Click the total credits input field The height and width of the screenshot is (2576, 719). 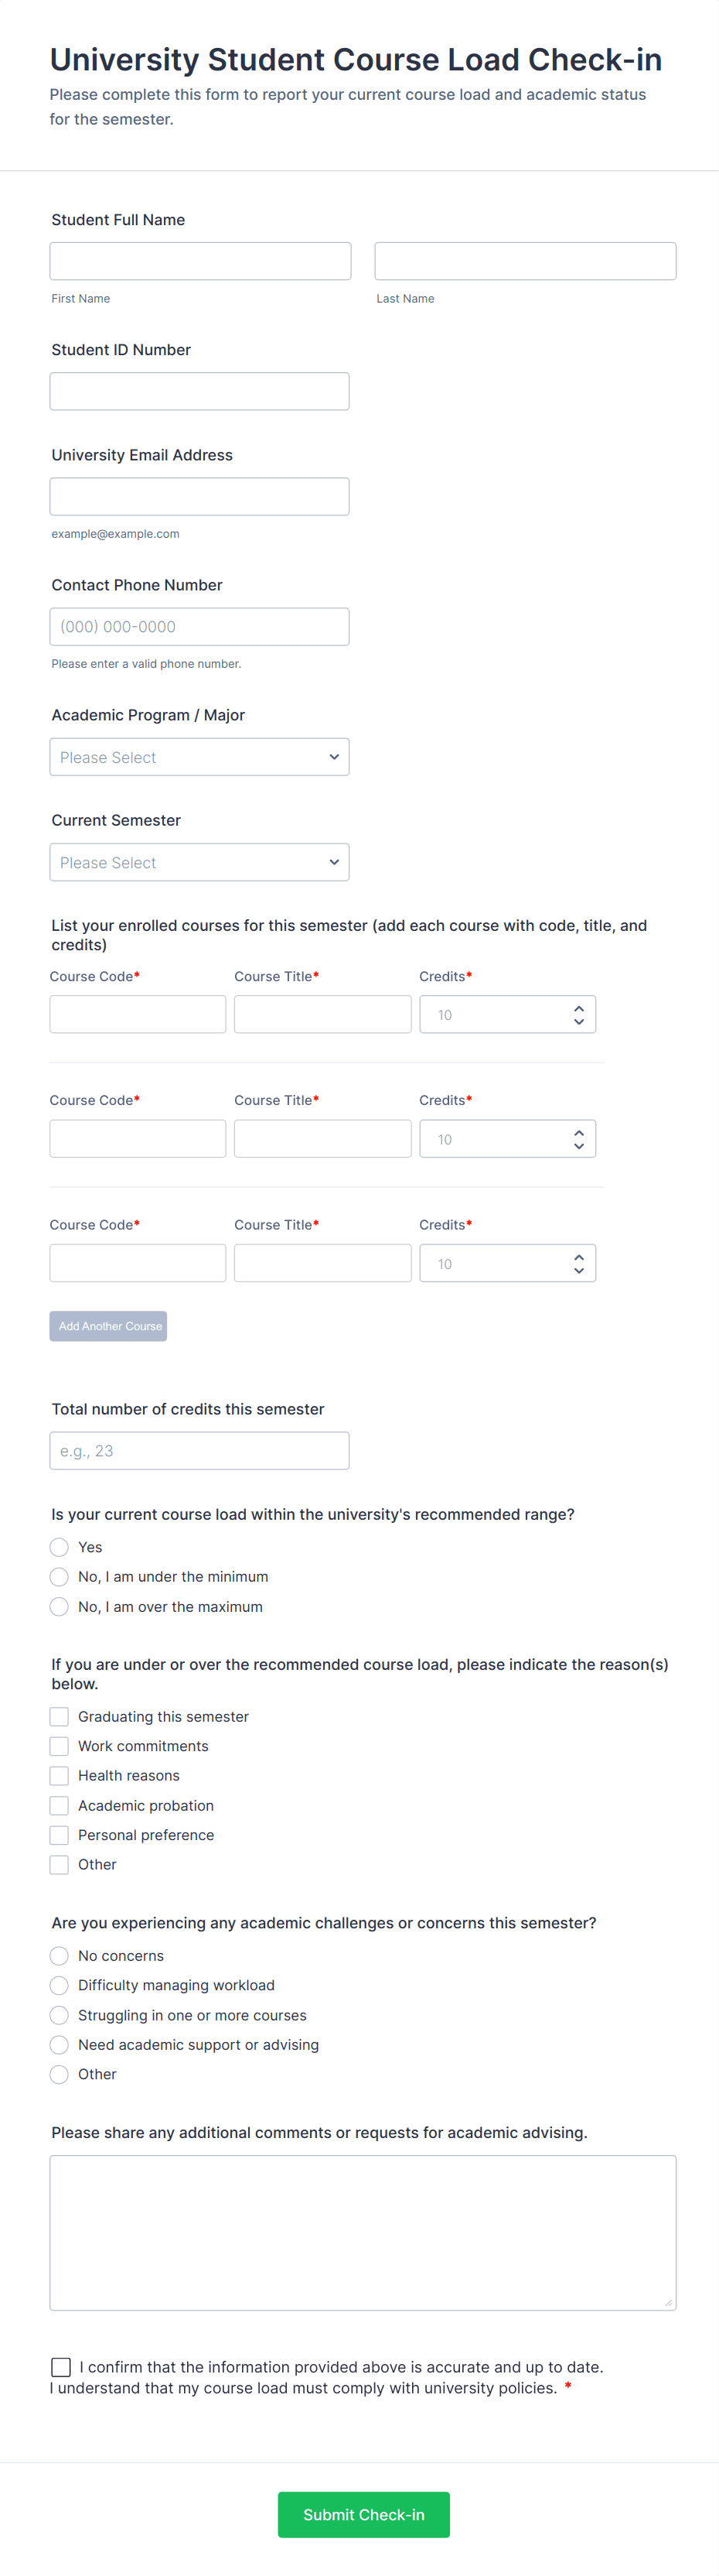[x=199, y=1450]
